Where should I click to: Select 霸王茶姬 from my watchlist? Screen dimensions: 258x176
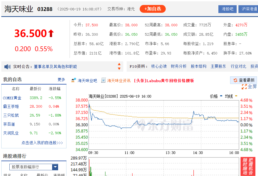pos(11,106)
